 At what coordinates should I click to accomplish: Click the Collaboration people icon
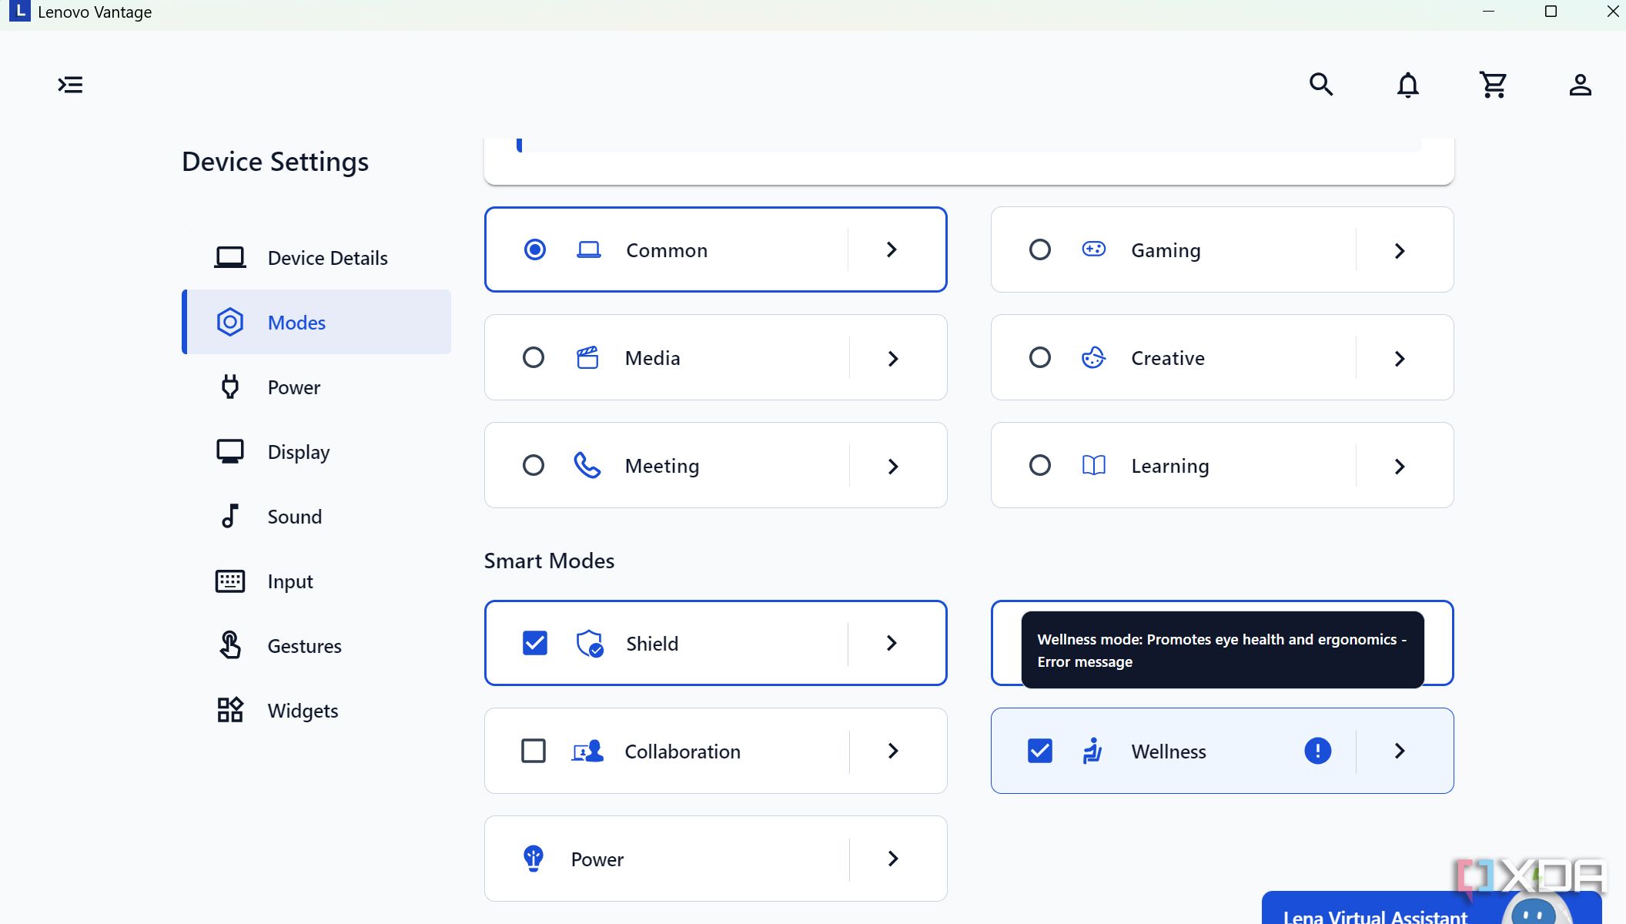[587, 751]
